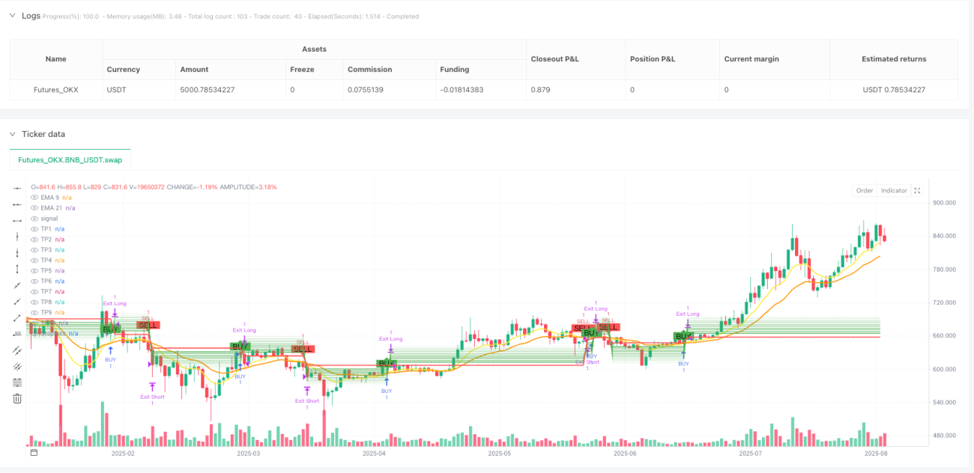Open the Indicator button on chart
Screen dimensions: 974x473
tap(894, 191)
